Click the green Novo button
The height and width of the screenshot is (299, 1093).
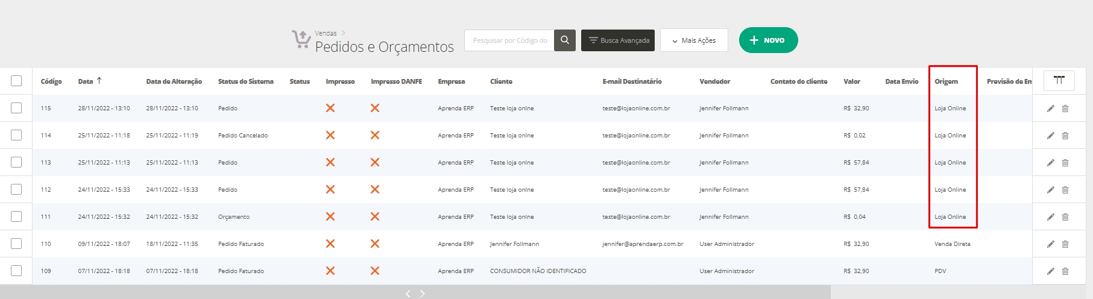[768, 40]
